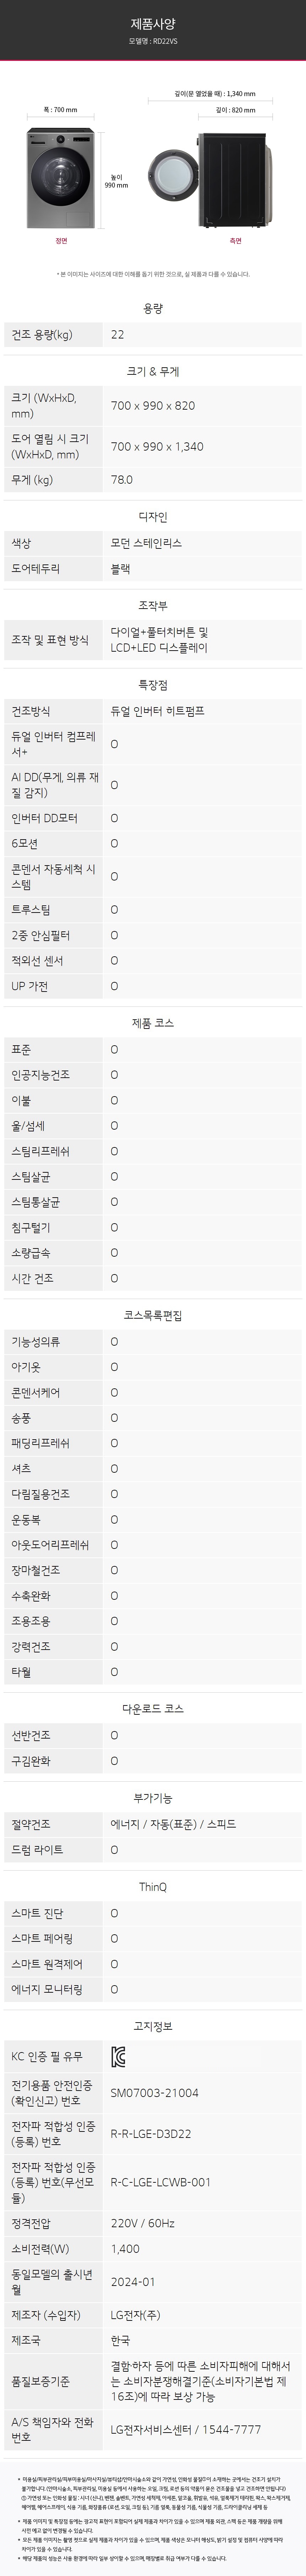Click the 특장점 section heading

pos(153,685)
